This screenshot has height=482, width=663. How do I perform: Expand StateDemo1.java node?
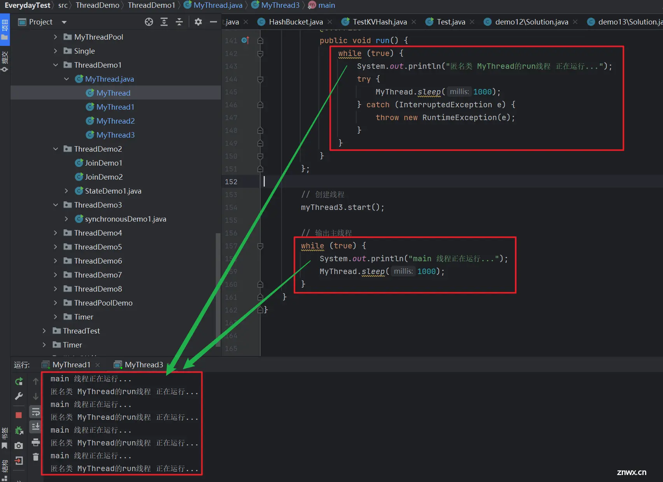click(66, 191)
